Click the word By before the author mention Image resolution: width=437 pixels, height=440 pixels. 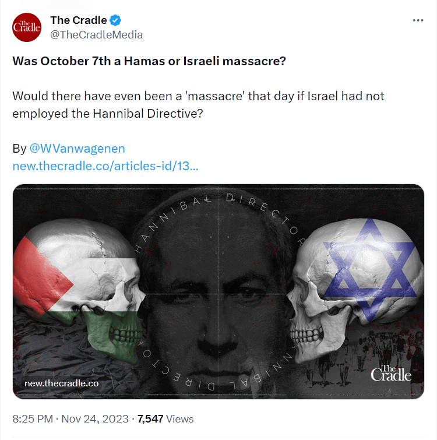point(19,149)
